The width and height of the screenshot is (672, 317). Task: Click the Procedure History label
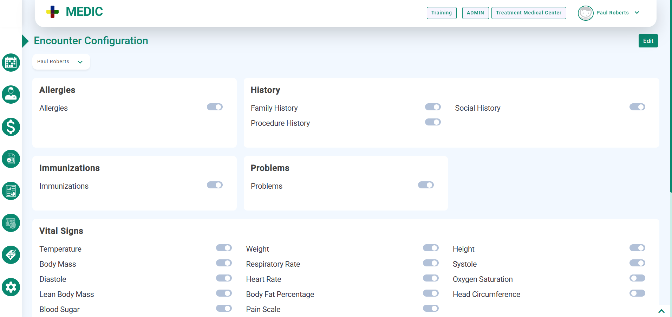pyautogui.click(x=280, y=123)
